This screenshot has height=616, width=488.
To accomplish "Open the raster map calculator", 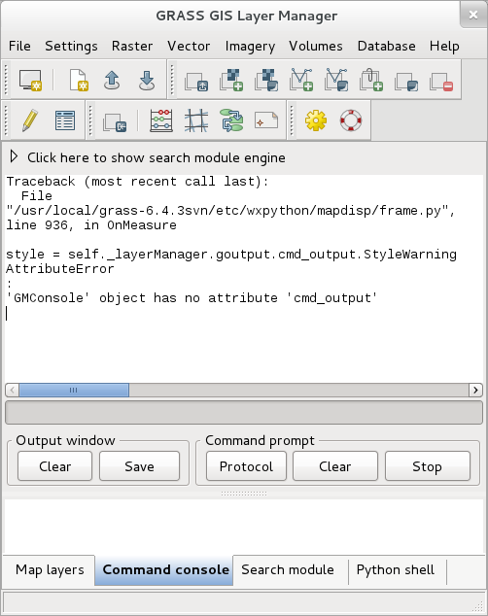I will [161, 120].
